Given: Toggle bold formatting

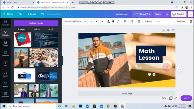Looking at the screenshot, I should [113, 21].
